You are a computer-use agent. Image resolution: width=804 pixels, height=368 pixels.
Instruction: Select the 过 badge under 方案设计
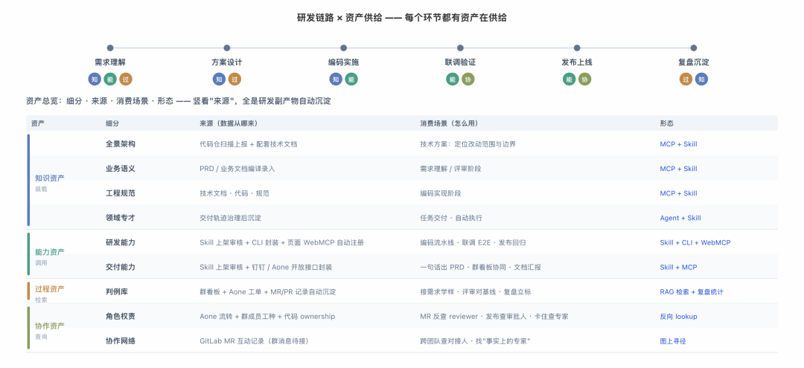pyautogui.click(x=234, y=79)
